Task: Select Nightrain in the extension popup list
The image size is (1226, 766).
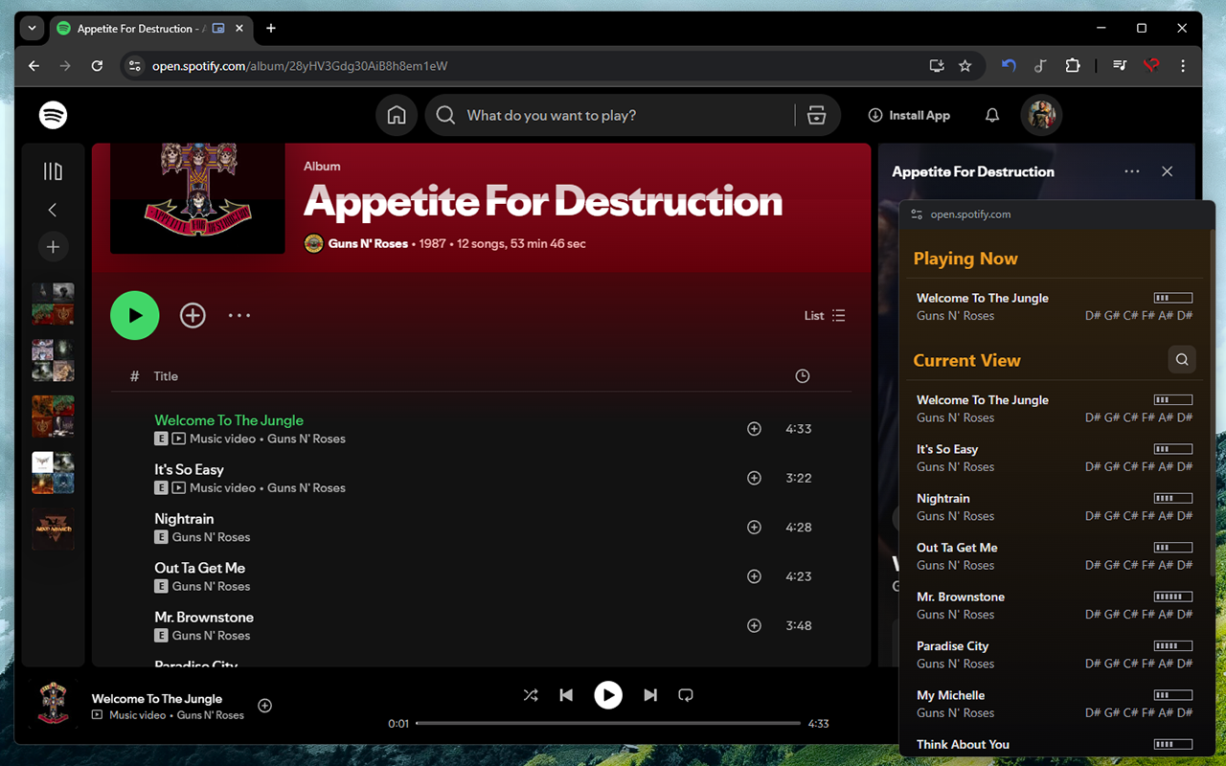Action: pos(1055,507)
